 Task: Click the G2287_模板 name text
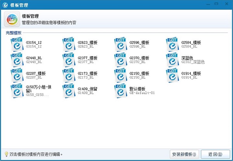tap(36, 74)
